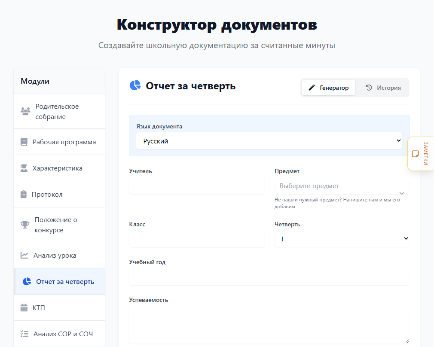Open the Выберите предмет dropdown
The height and width of the screenshot is (347, 434).
click(x=342, y=186)
